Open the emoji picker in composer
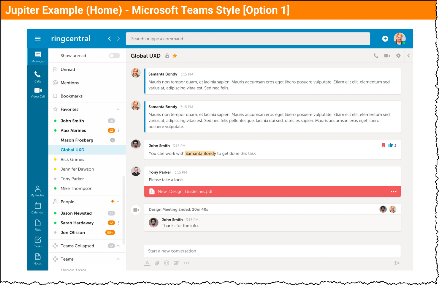 pyautogui.click(x=167, y=263)
